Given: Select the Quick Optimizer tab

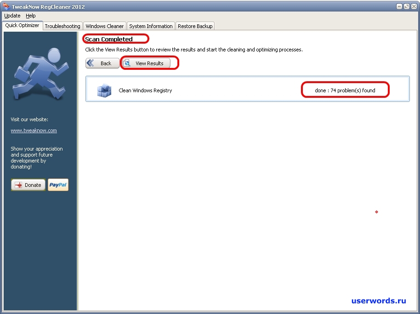Looking at the screenshot, I should click(x=22, y=26).
